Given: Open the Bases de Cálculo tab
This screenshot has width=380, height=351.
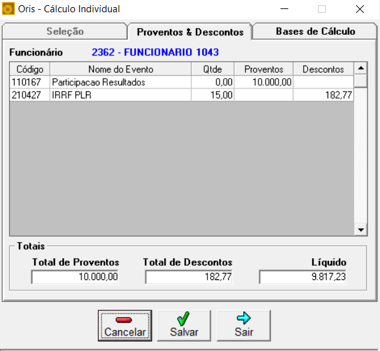Looking at the screenshot, I should pos(315,32).
